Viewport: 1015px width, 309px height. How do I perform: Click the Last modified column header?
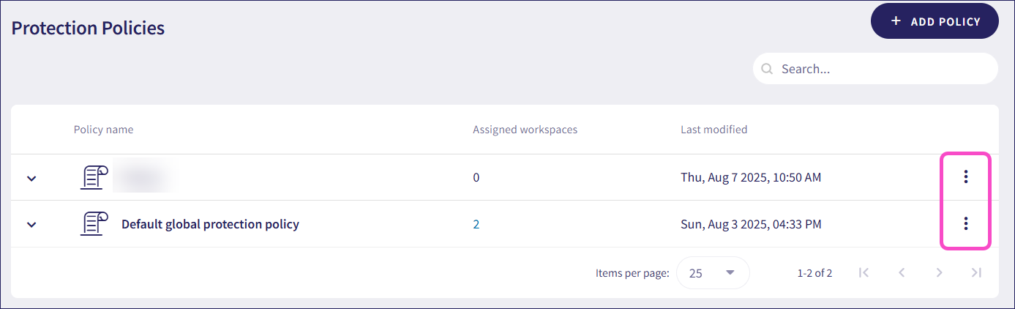[x=714, y=130]
